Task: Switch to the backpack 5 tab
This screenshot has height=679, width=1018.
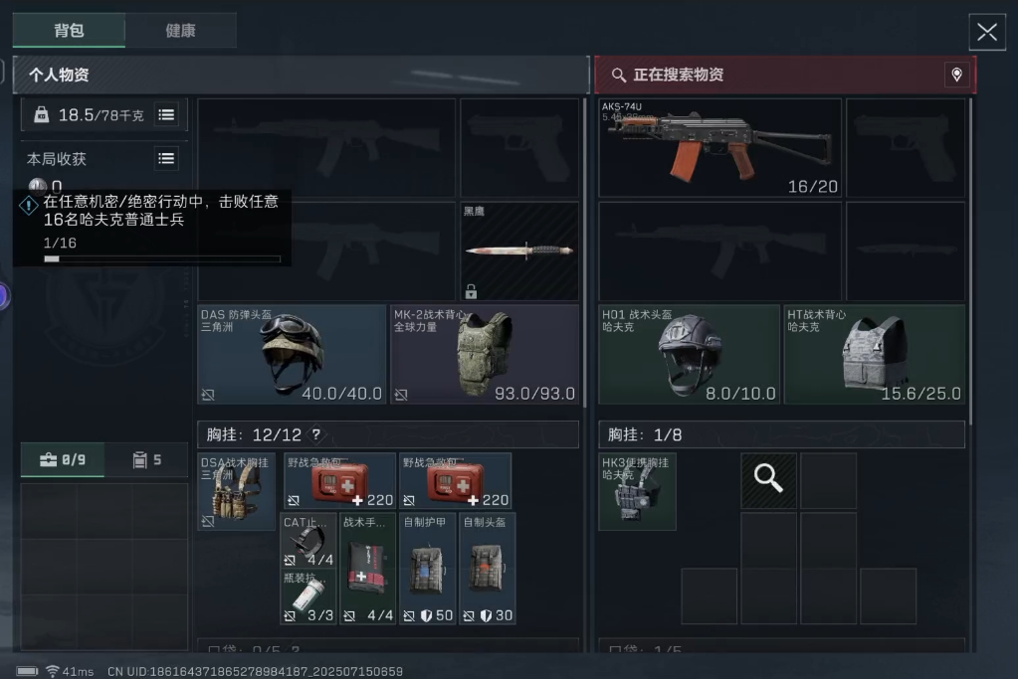Action: pos(146,460)
